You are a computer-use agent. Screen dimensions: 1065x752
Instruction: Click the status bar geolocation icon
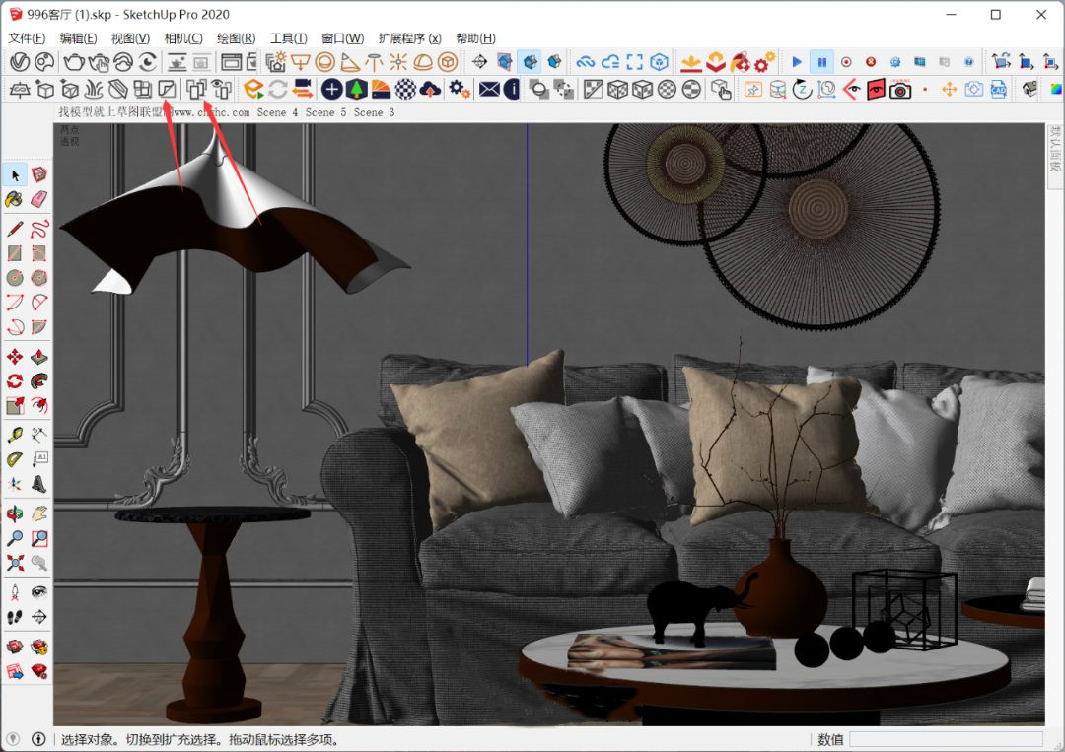13,739
